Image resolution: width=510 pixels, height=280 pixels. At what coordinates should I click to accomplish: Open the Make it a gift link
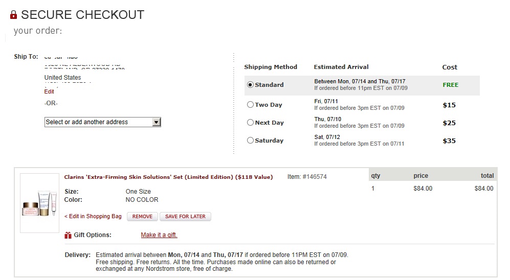(159, 235)
